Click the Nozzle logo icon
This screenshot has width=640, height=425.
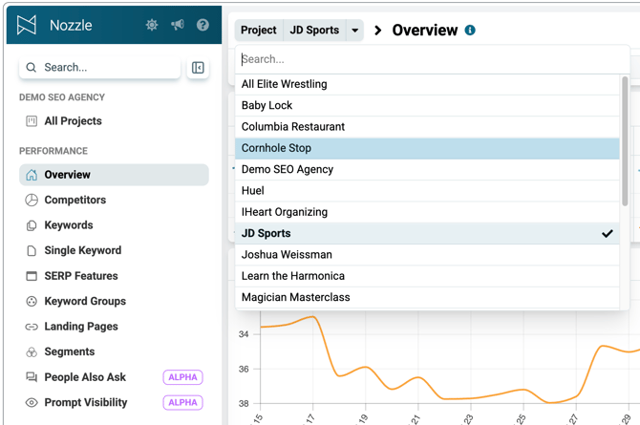(27, 25)
